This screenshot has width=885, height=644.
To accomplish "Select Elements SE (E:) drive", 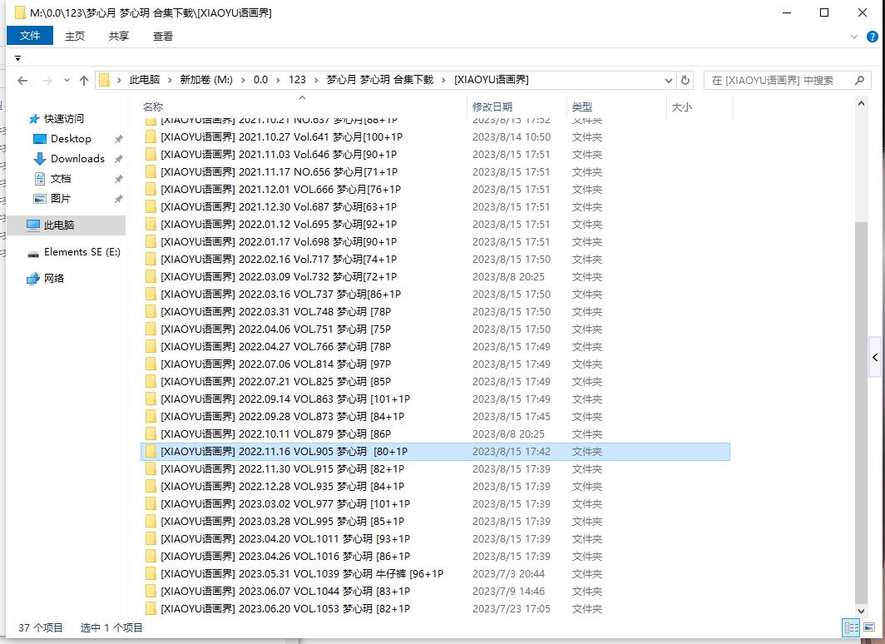I will [x=82, y=252].
